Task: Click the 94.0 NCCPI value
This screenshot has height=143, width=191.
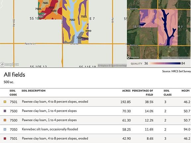Action: (187, 129)
